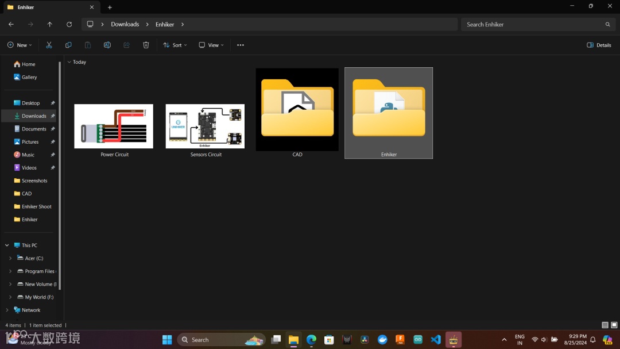Click the New button
The width and height of the screenshot is (620, 349).
point(20,45)
